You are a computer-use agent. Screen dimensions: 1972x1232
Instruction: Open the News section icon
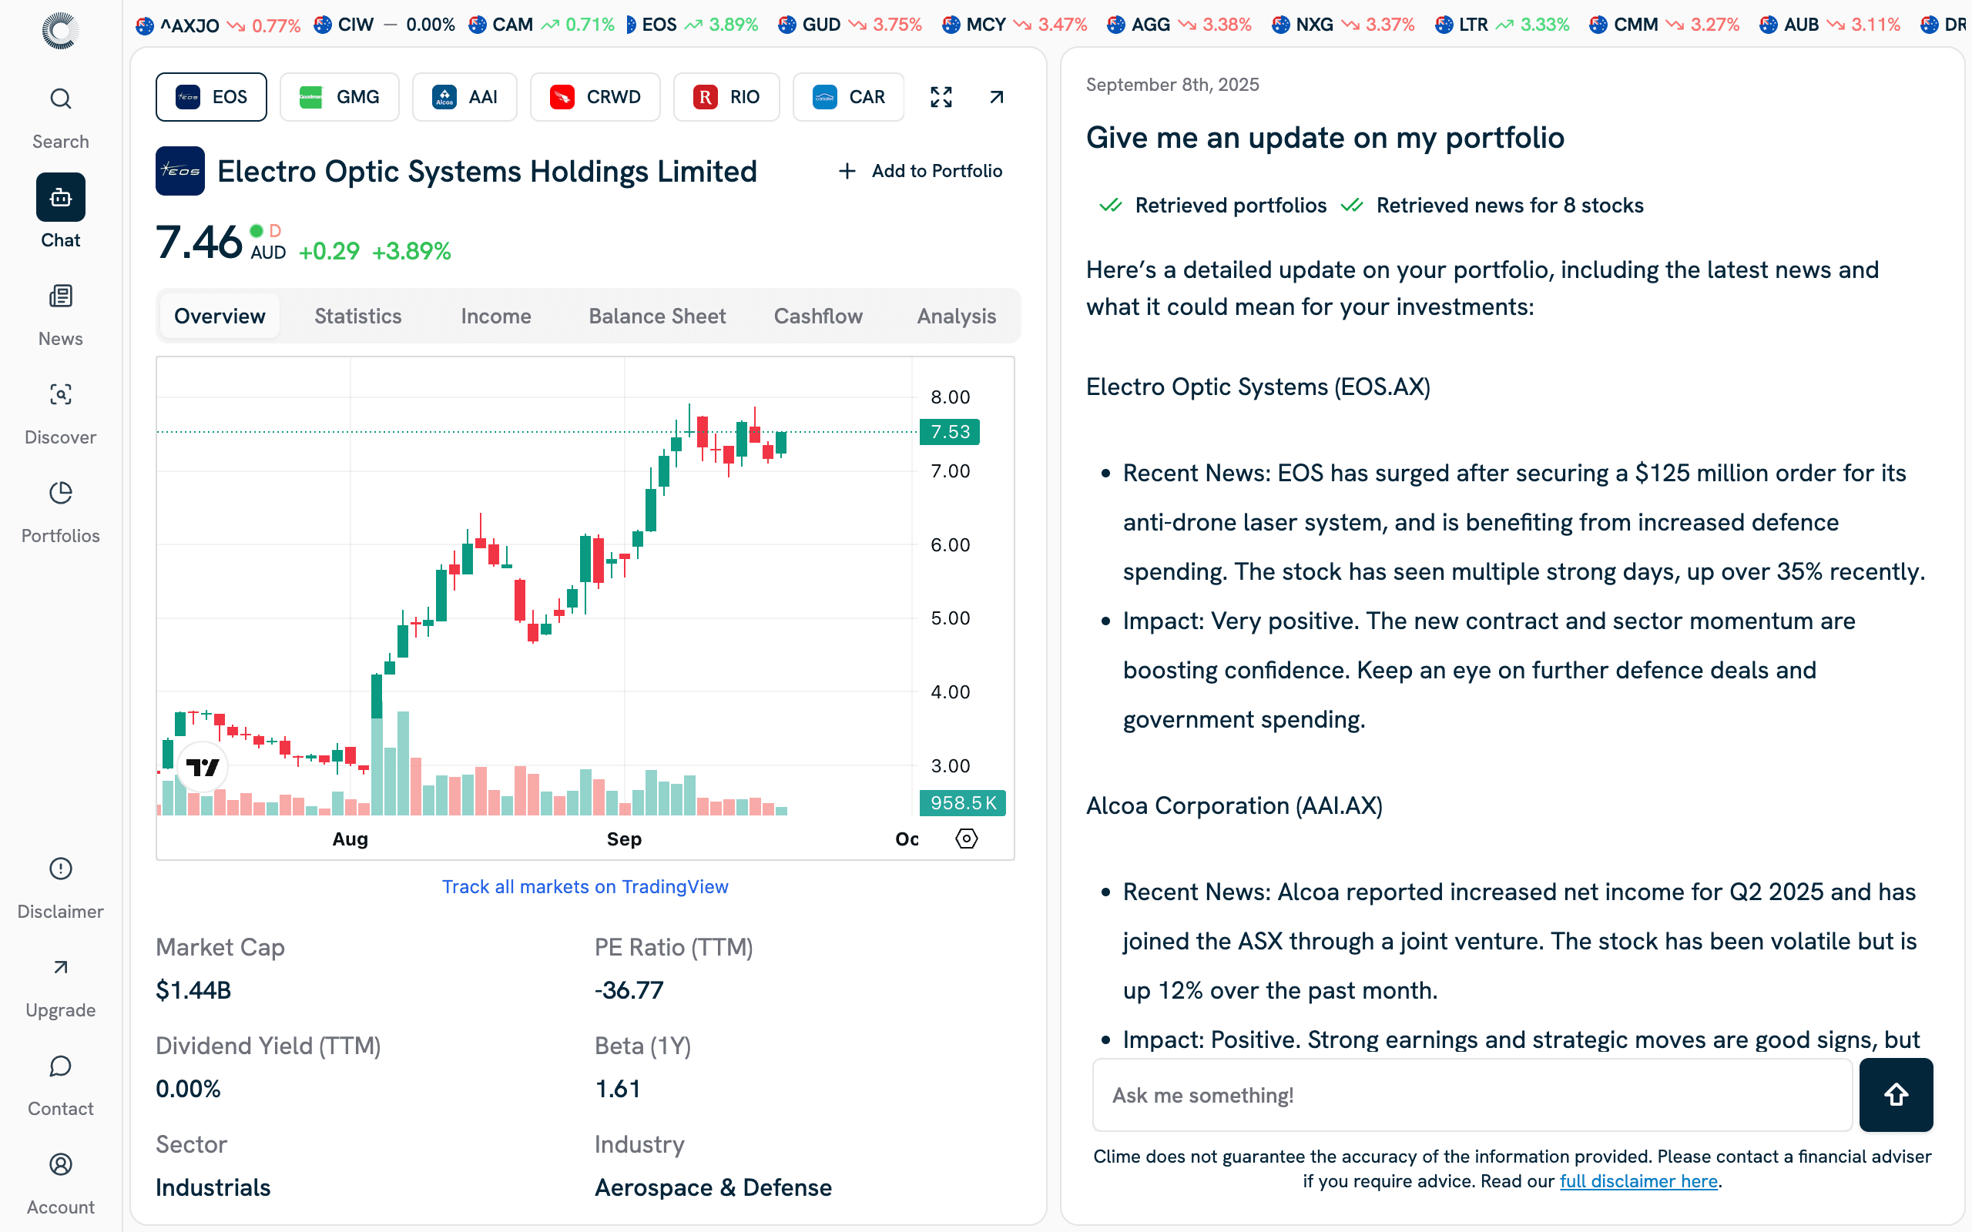point(60,296)
